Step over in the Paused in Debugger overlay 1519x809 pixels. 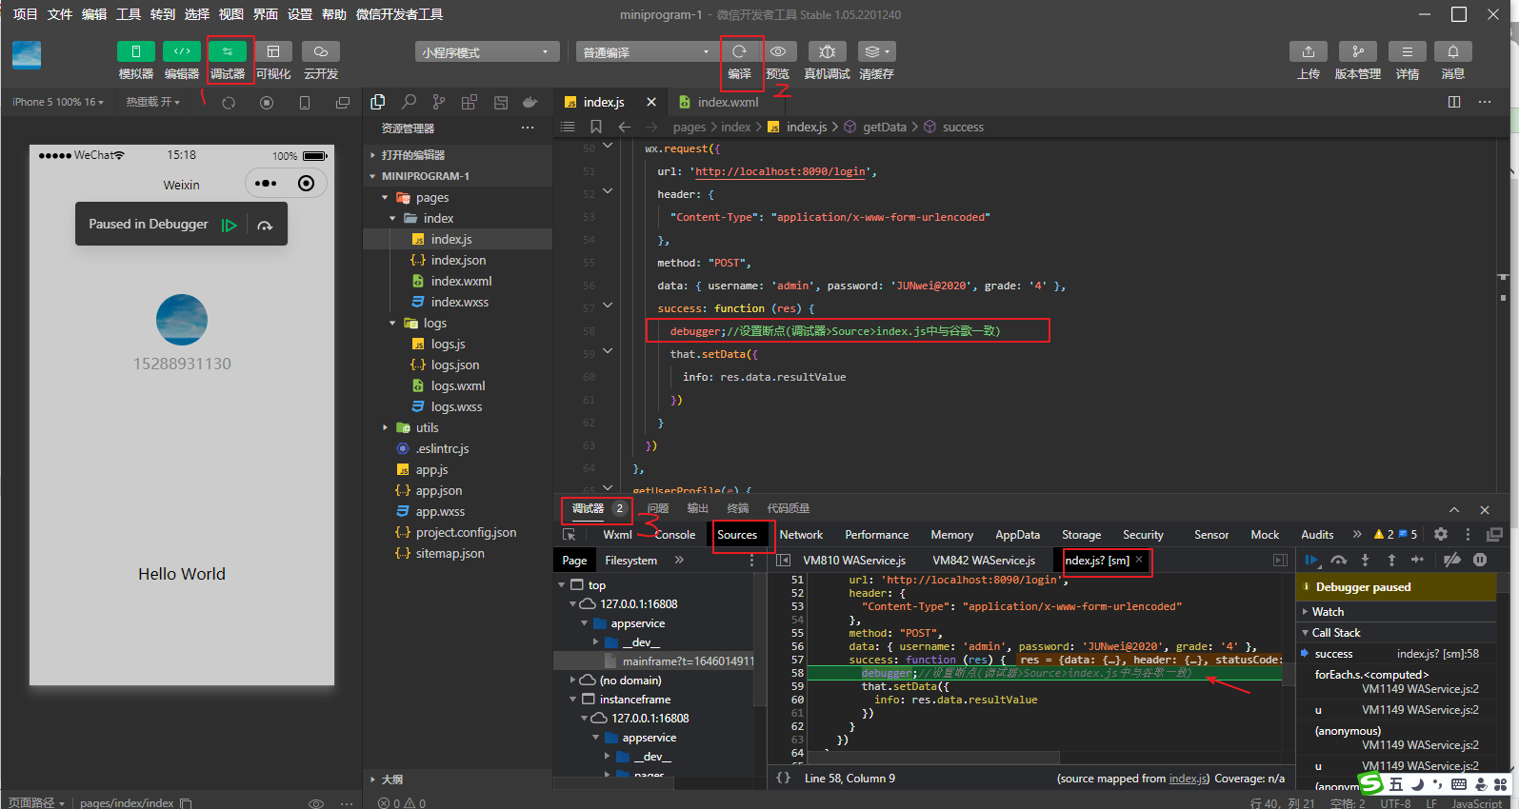(265, 226)
